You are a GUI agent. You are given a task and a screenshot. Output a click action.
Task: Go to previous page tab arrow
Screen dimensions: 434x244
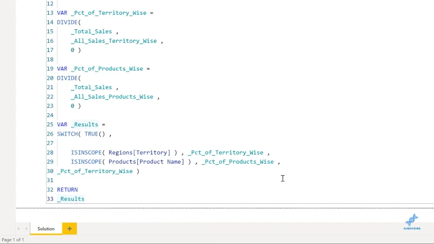click(x=18, y=229)
